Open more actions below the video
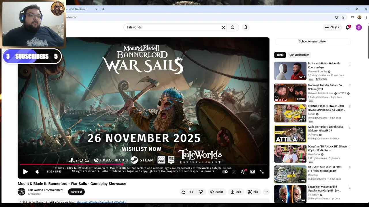 pyautogui.click(x=266, y=192)
